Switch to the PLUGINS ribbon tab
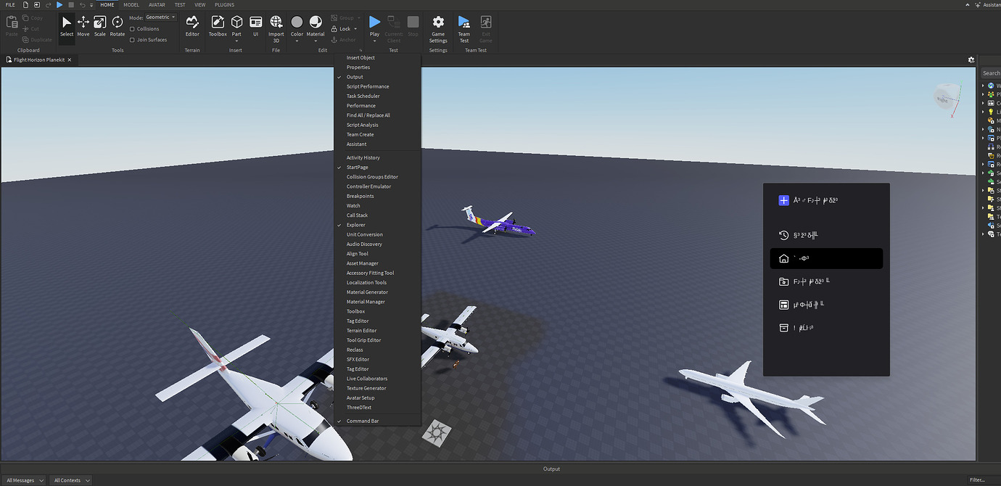Image resolution: width=1001 pixels, height=486 pixels. click(224, 5)
